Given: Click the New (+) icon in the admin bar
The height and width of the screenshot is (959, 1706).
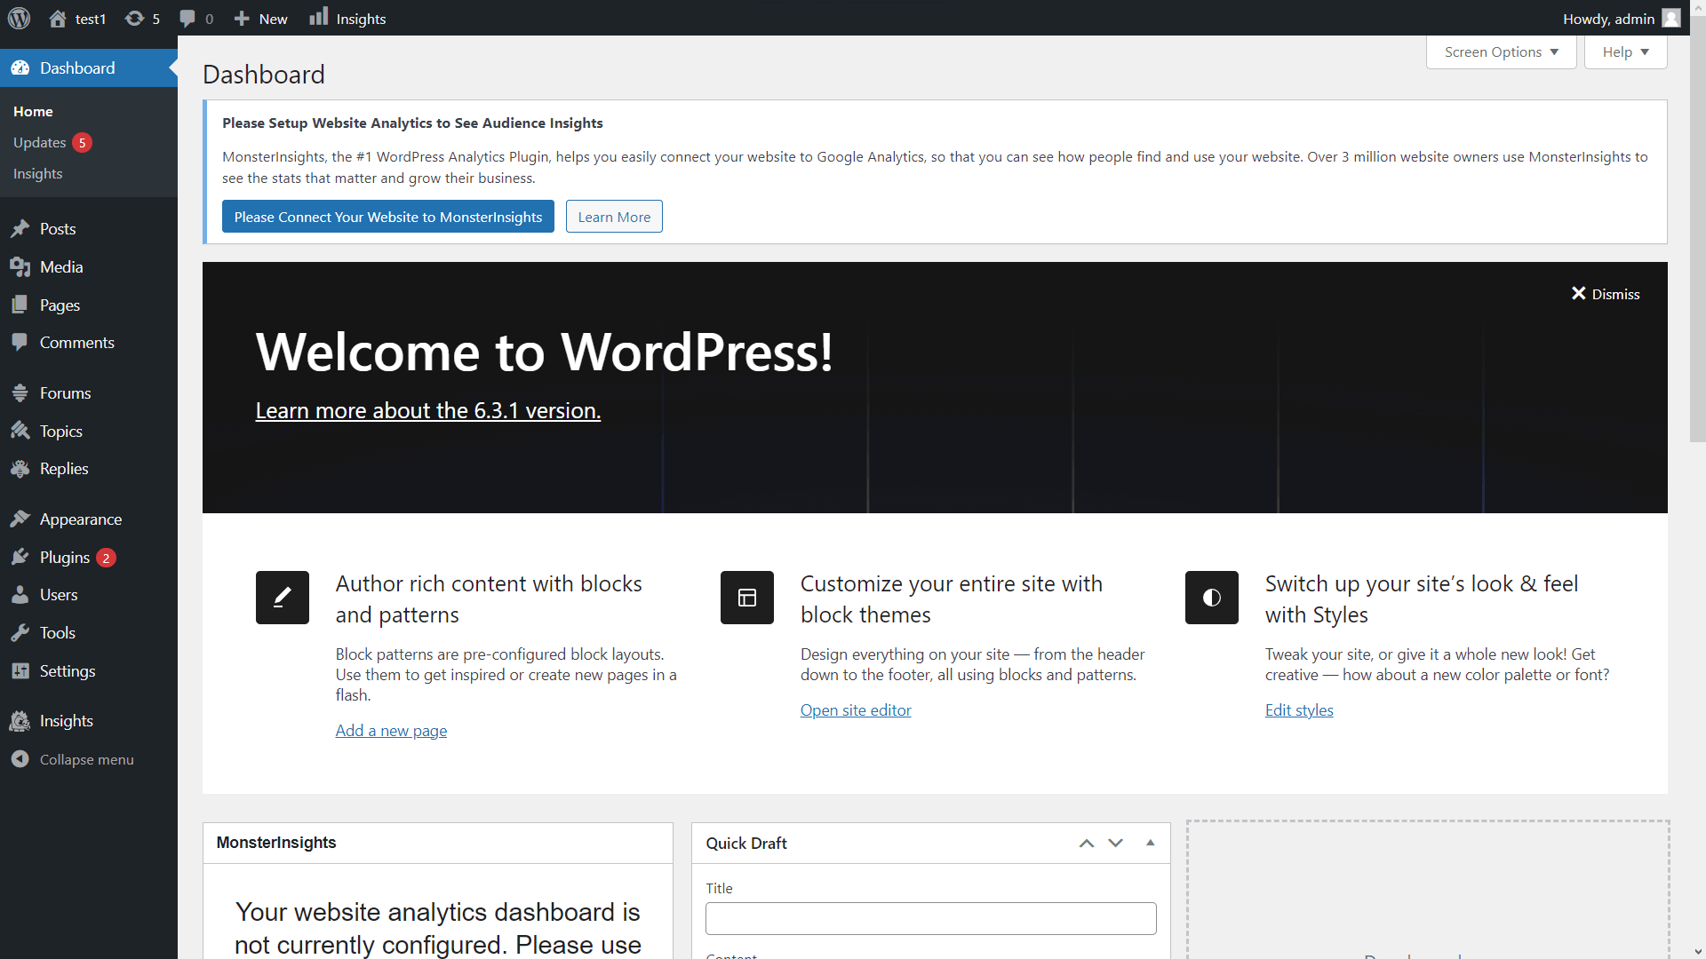Looking at the screenshot, I should (x=241, y=18).
